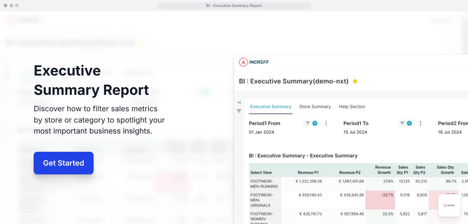Screen dimensions: 468x224
Task: Click the 30,210 sales quantity cell
Action: tap(421, 181)
